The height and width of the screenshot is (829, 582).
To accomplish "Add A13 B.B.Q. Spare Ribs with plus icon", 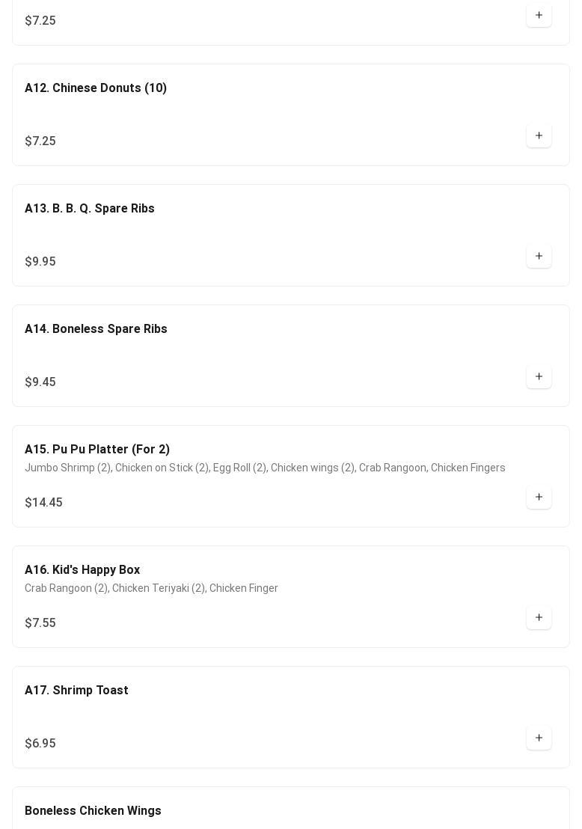I will [x=539, y=257].
